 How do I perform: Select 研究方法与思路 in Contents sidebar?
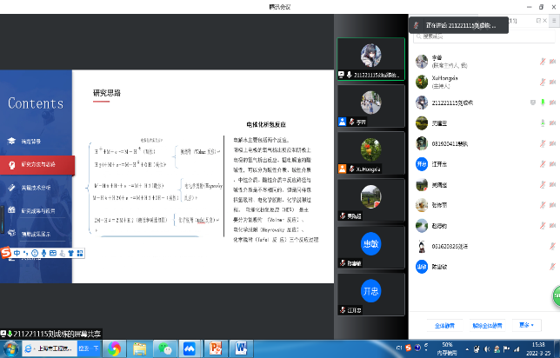pos(37,163)
